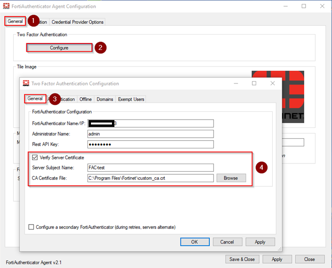Open the Exempt Users tab
332x268 pixels.
pyautogui.click(x=131, y=99)
